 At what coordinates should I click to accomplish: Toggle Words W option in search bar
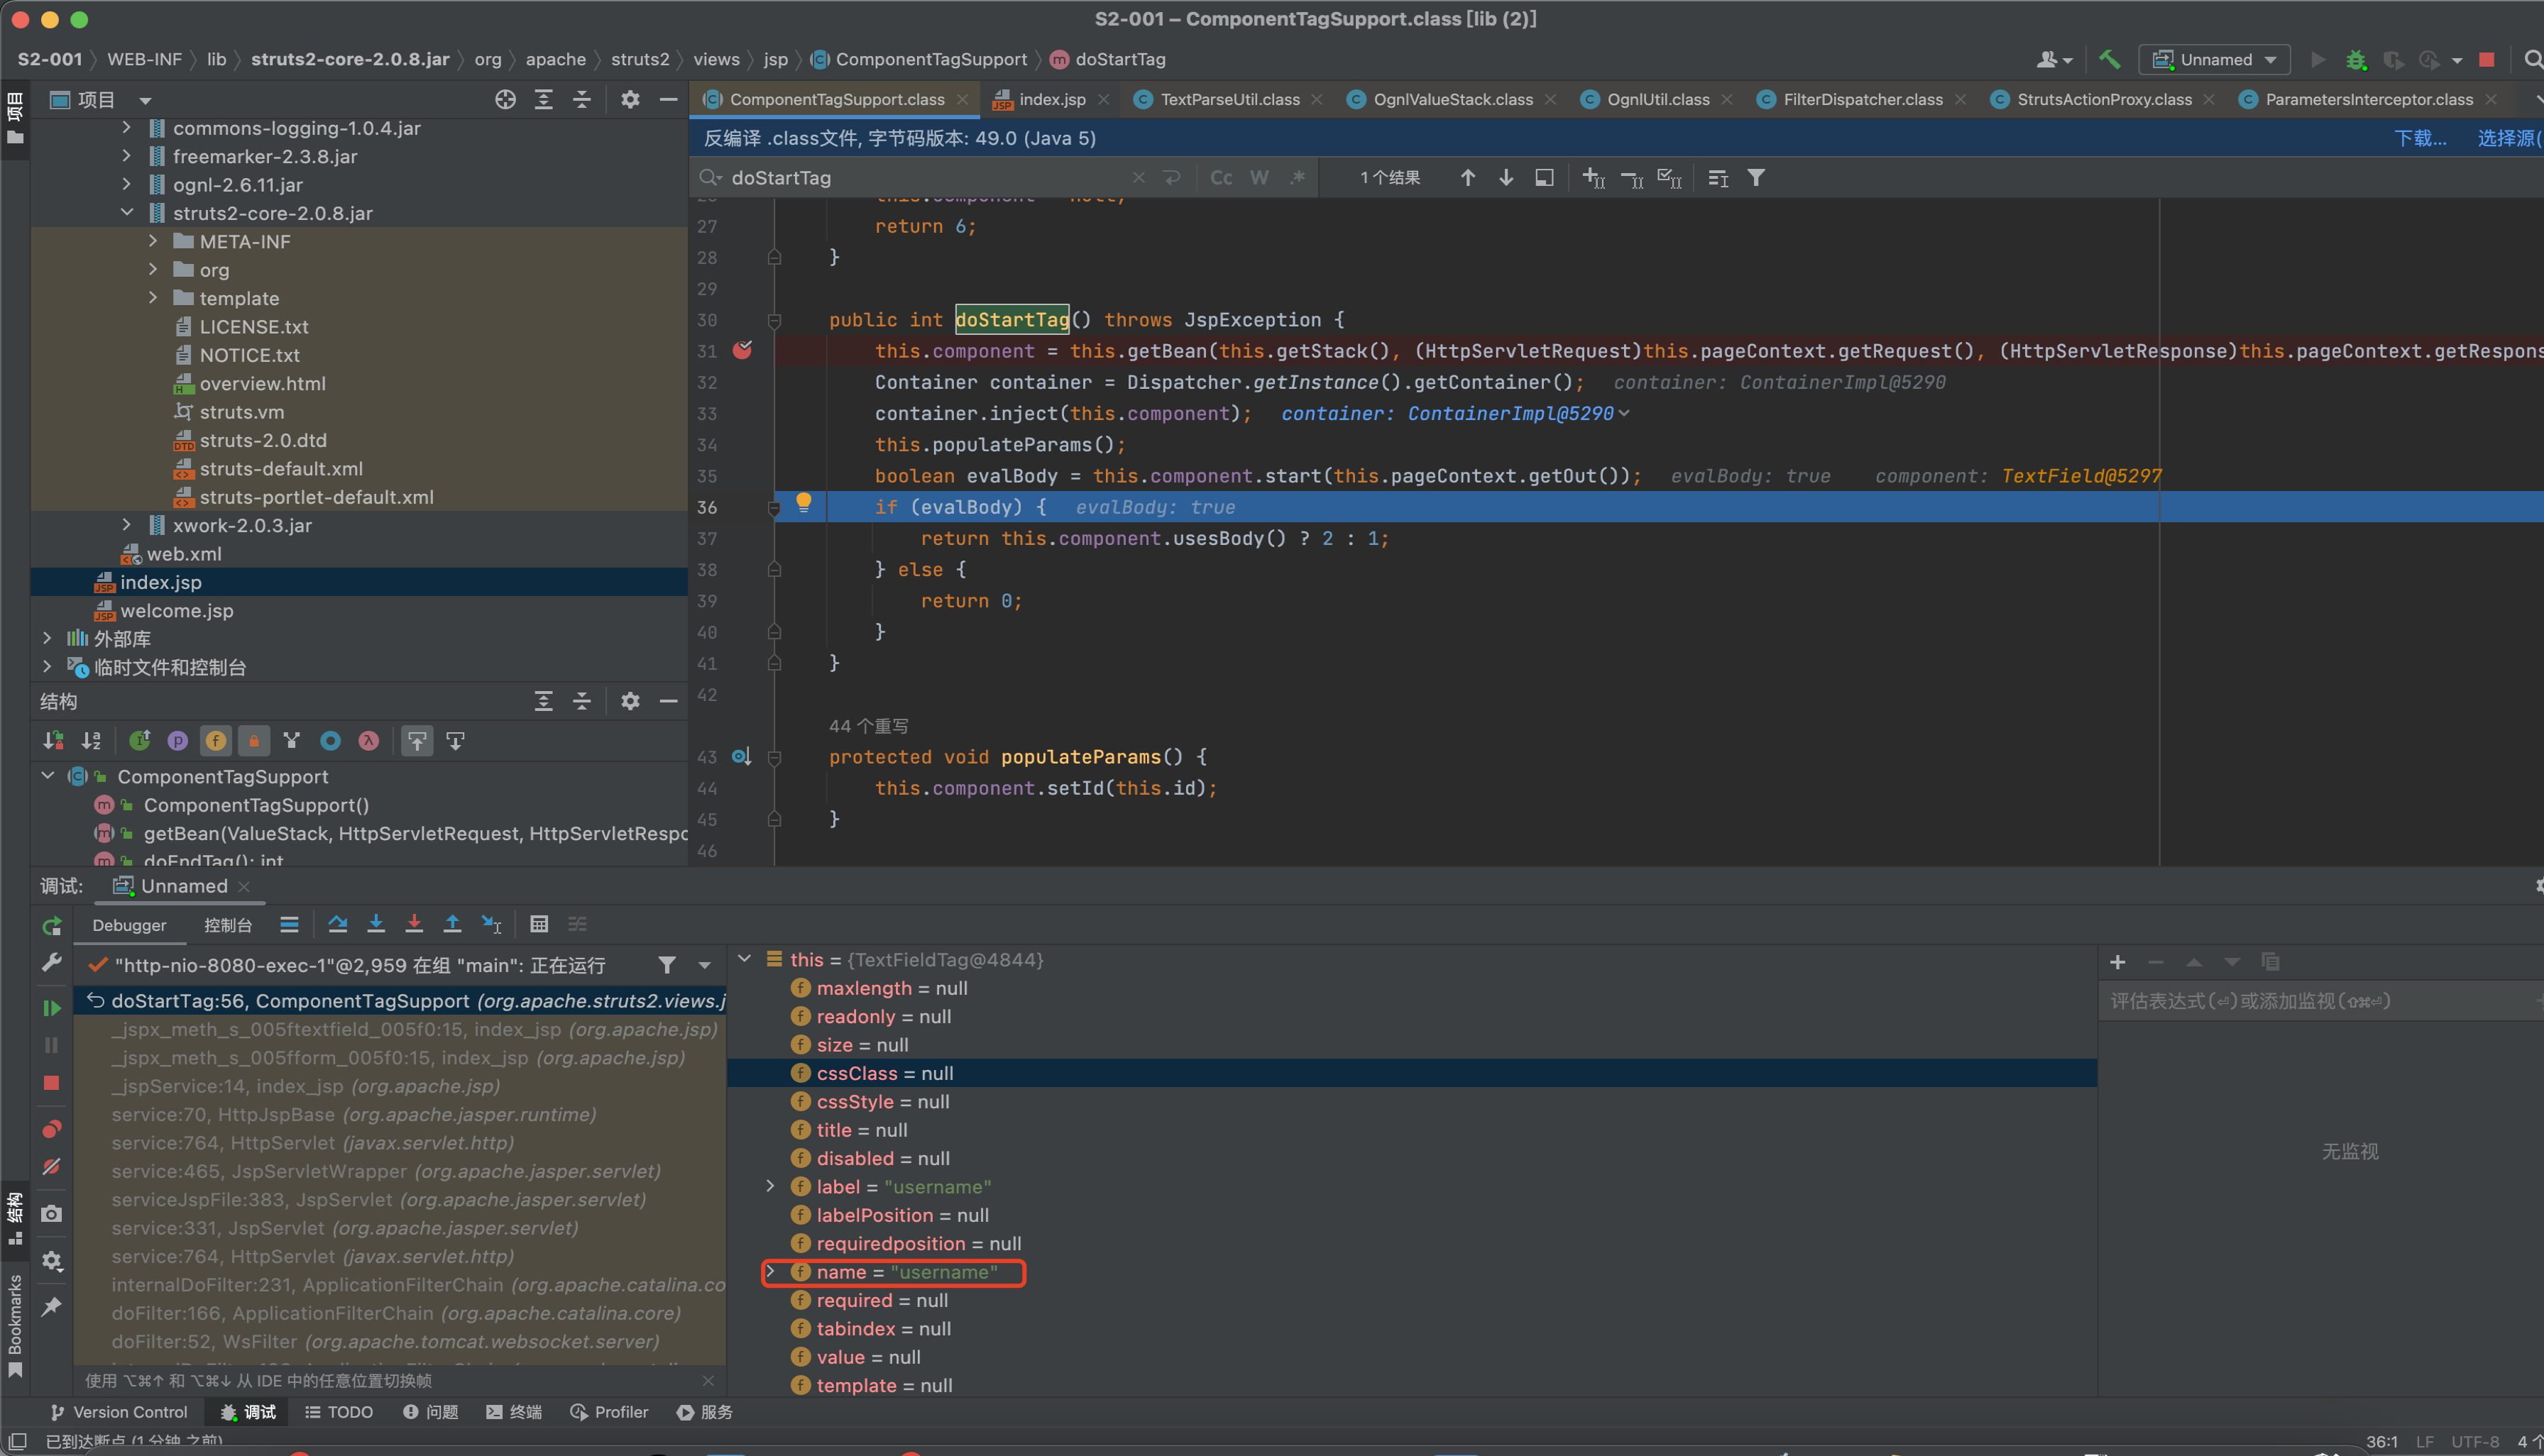[1259, 177]
